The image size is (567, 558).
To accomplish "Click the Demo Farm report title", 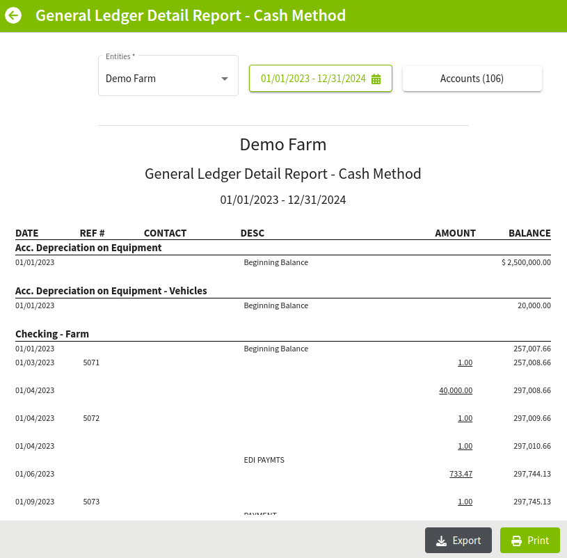I will (283, 145).
